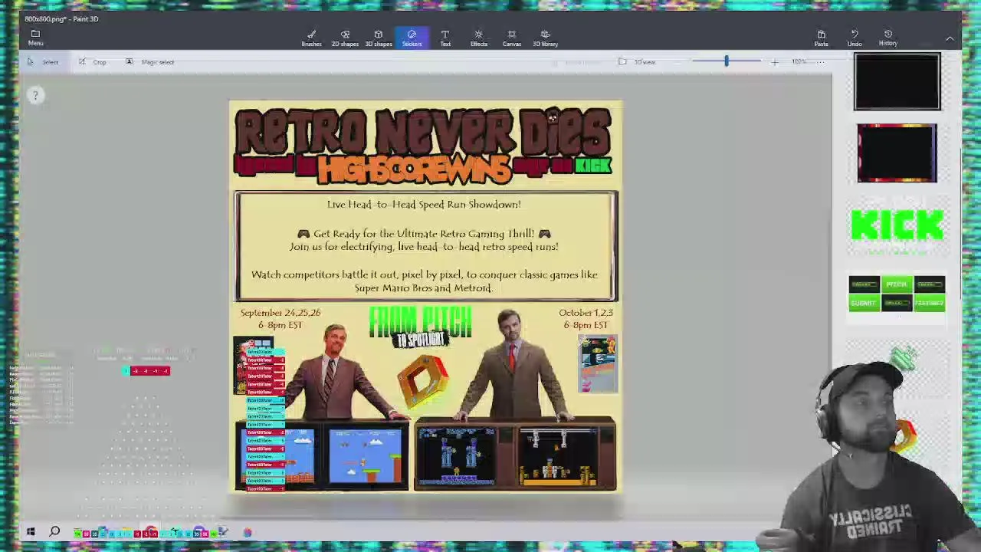
Task: Open the help question mark button
Action: pos(34,96)
